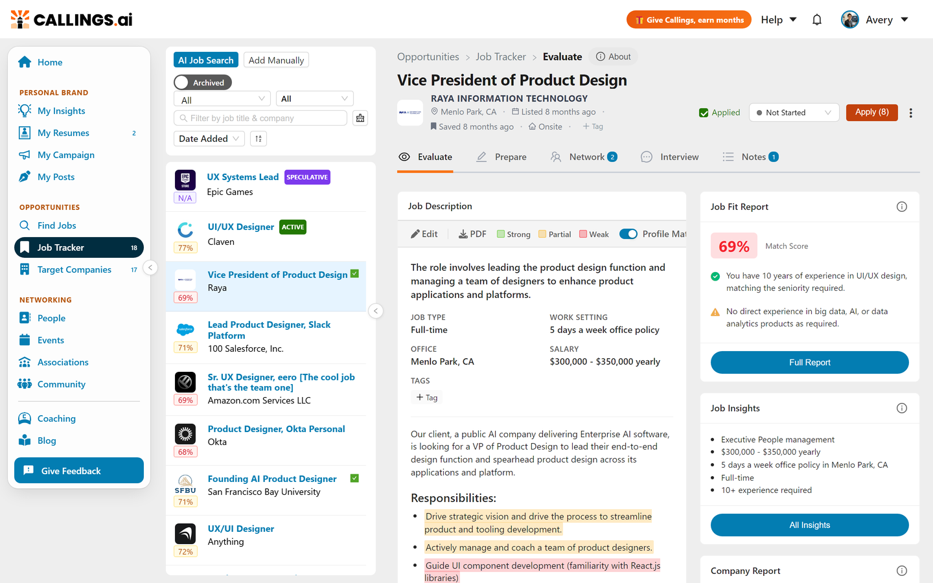Go to Opportunities breadcrumb
The width and height of the screenshot is (933, 583).
pyautogui.click(x=428, y=56)
